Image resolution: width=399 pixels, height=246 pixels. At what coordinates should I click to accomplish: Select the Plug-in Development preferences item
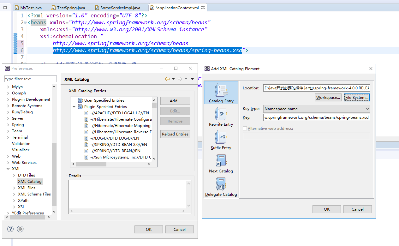[31, 99]
